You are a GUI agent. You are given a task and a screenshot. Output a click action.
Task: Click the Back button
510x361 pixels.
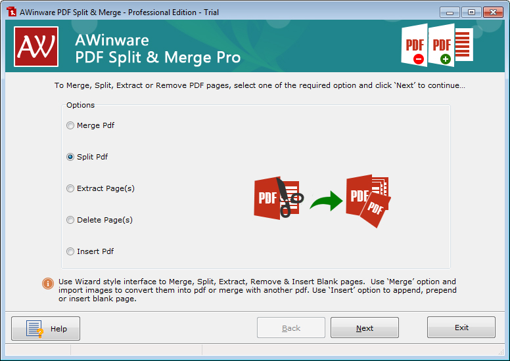click(291, 328)
